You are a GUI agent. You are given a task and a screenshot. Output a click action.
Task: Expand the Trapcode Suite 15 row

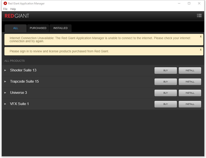click(5, 82)
